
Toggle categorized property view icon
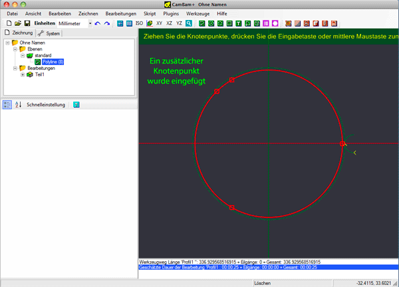tap(7, 104)
